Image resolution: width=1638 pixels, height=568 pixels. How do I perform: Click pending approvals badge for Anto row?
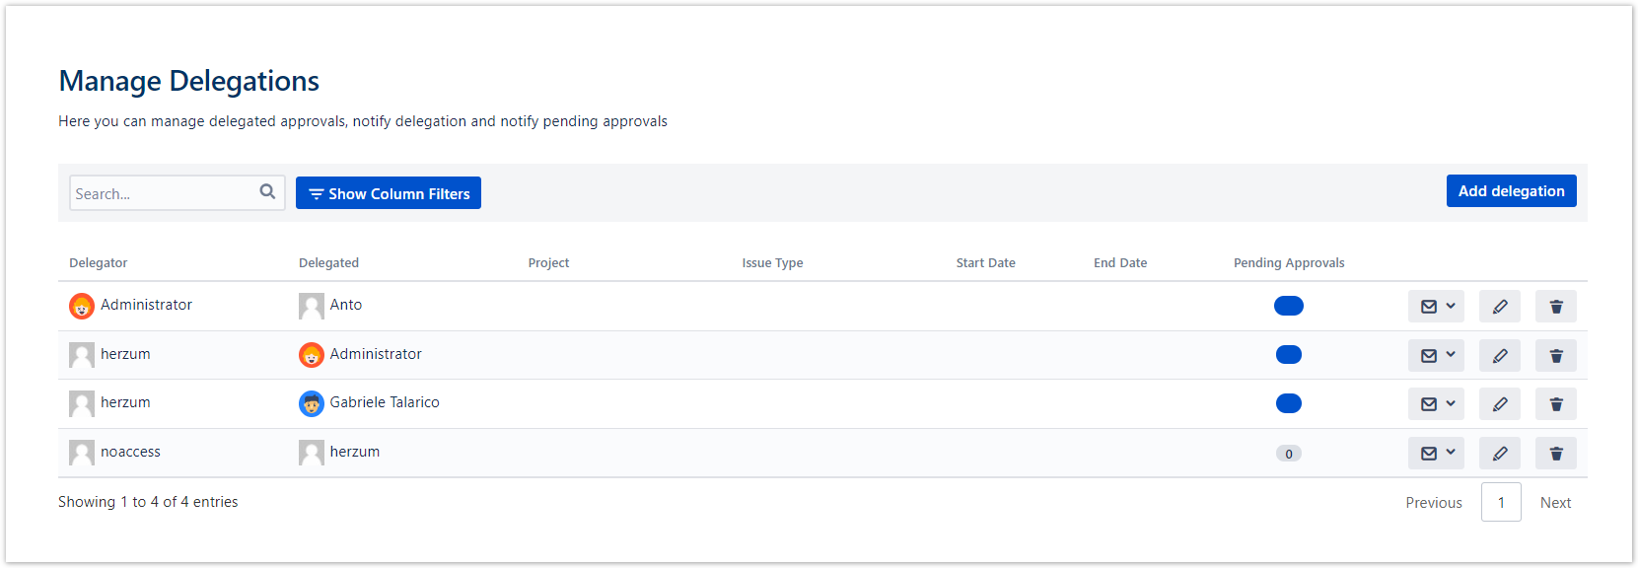click(x=1288, y=306)
